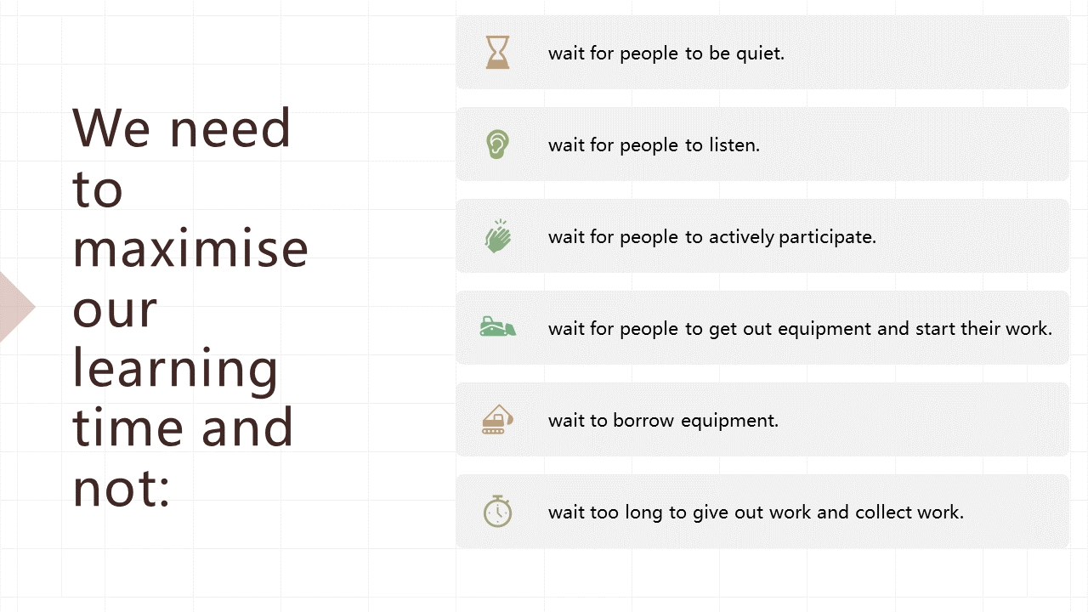Click the word 'maximise' in the title
The width and height of the screenshot is (1088, 612).
(x=190, y=248)
